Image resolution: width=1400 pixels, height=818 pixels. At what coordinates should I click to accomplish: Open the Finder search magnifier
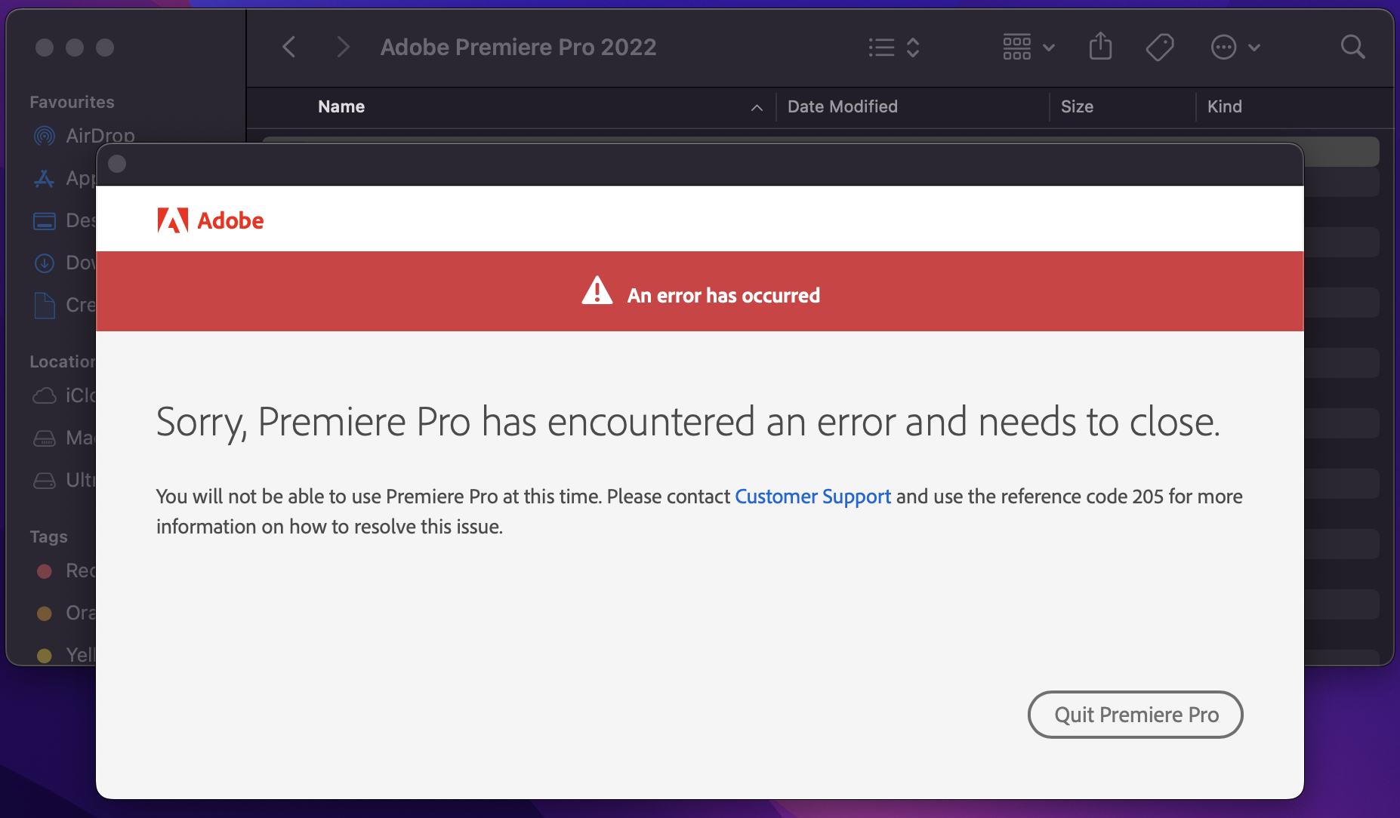pyautogui.click(x=1352, y=48)
